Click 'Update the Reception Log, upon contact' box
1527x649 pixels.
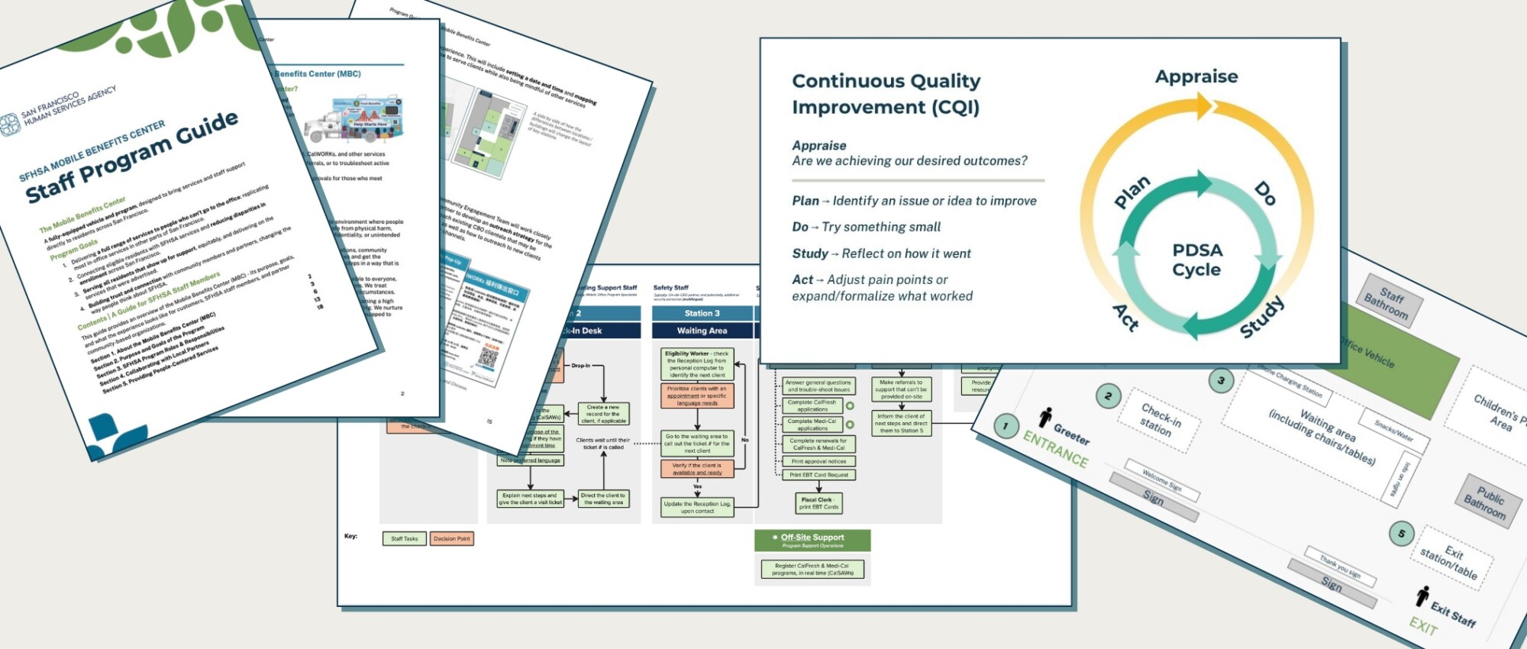[698, 508]
